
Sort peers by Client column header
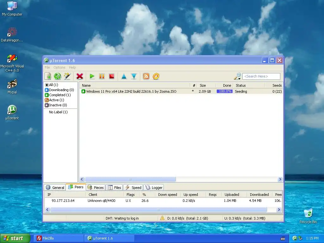pos(104,195)
